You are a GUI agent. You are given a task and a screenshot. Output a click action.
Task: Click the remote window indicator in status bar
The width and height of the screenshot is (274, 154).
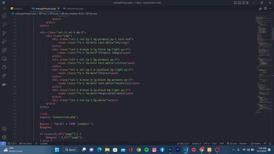3,144
